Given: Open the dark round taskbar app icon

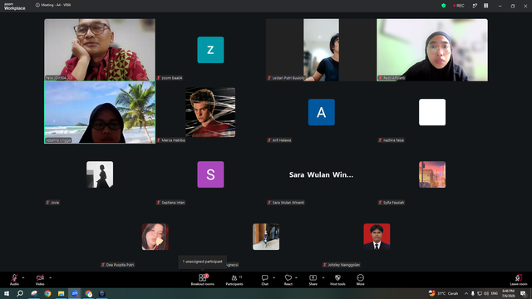Looking at the screenshot, I should pos(101,293).
